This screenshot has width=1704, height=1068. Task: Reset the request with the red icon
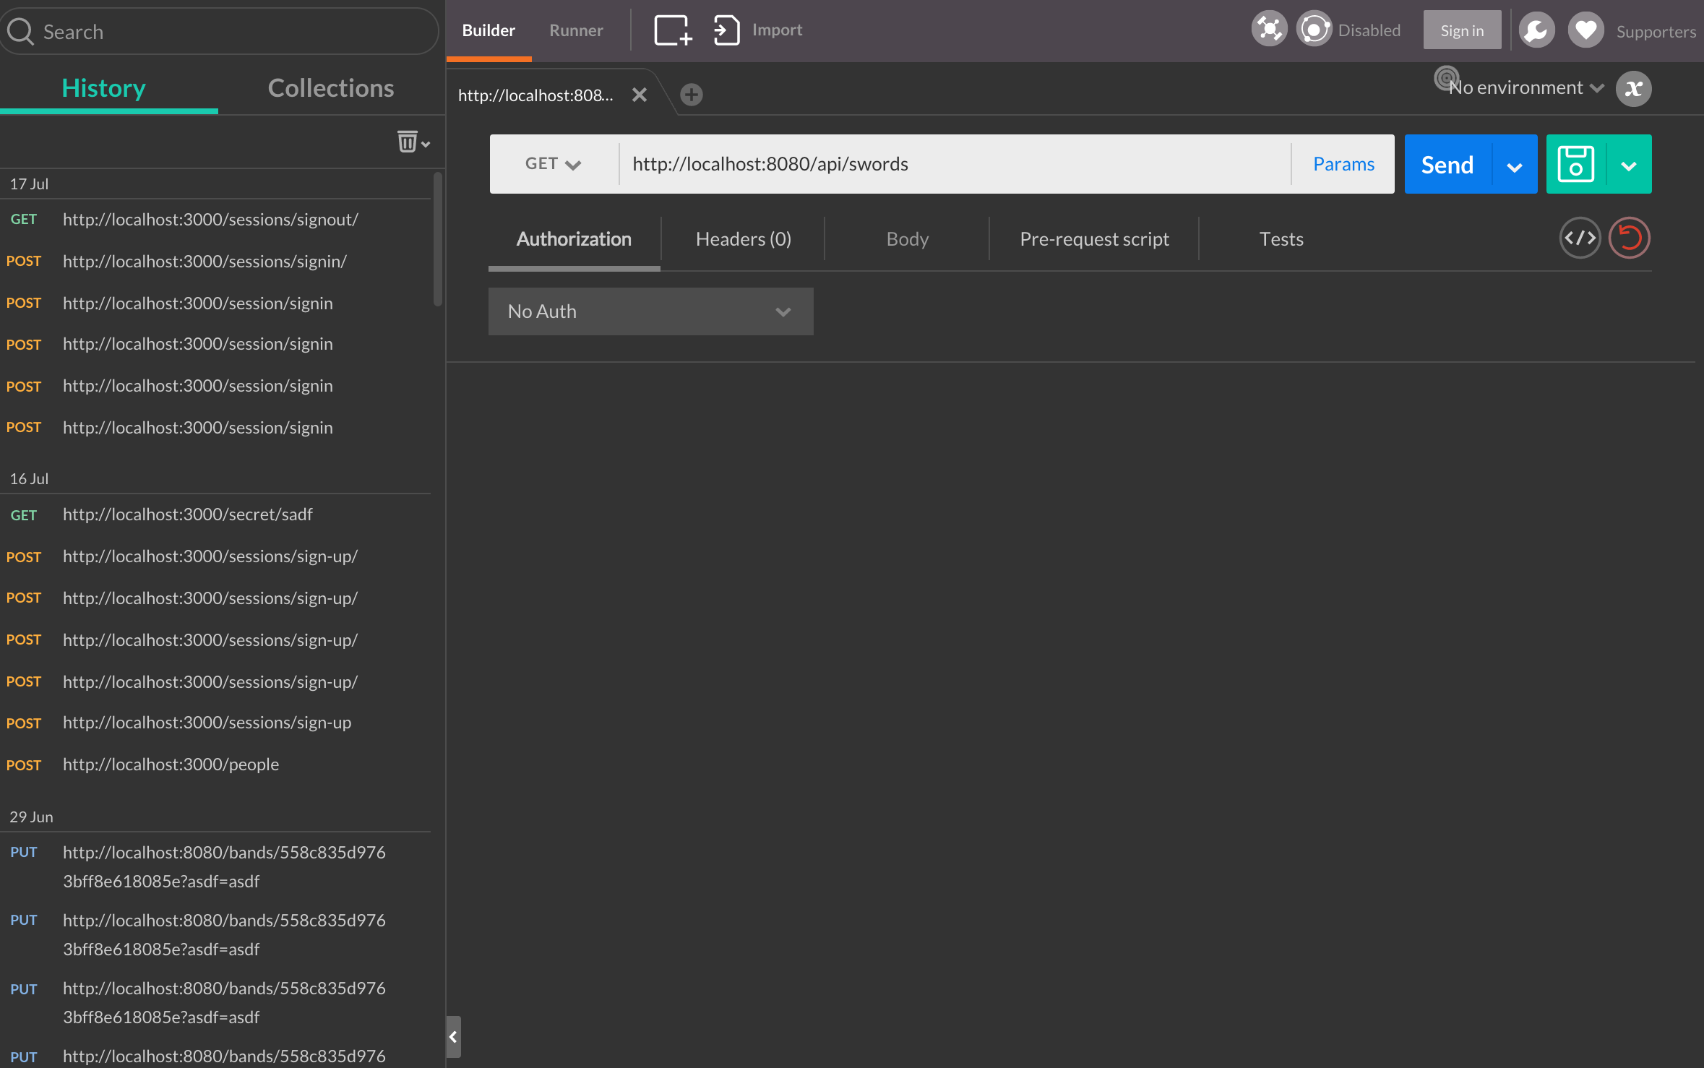(1629, 238)
